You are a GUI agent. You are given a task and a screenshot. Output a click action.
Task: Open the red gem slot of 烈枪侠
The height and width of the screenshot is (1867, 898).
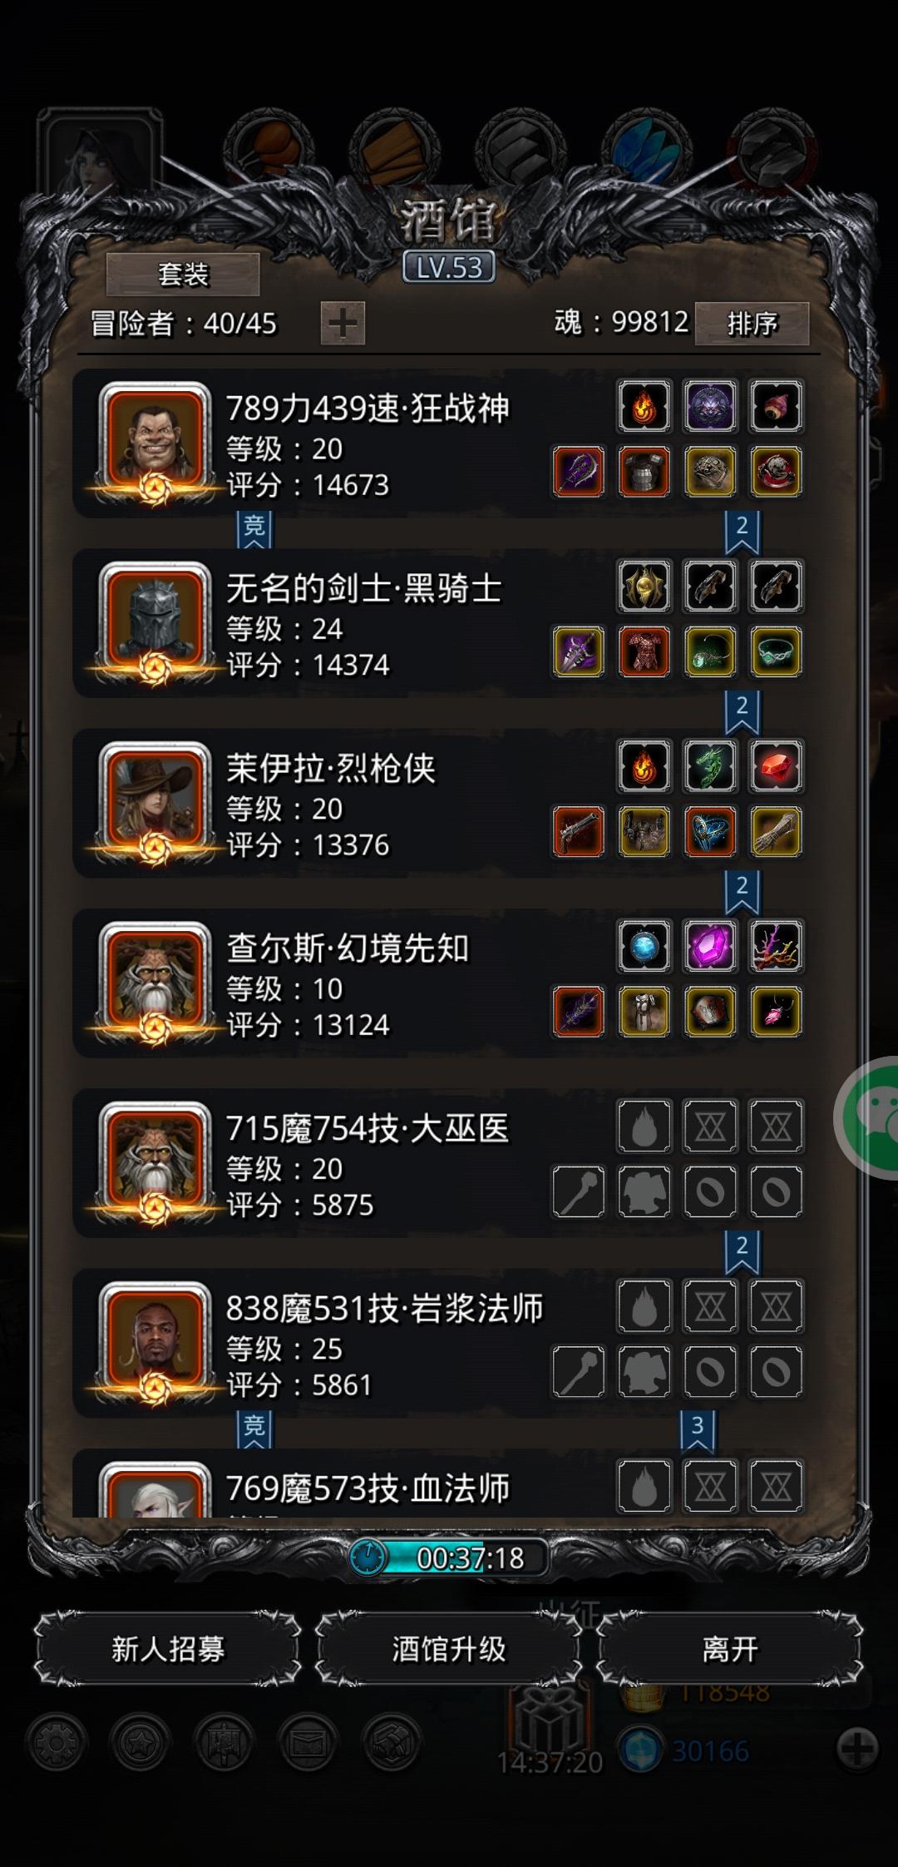tap(776, 766)
